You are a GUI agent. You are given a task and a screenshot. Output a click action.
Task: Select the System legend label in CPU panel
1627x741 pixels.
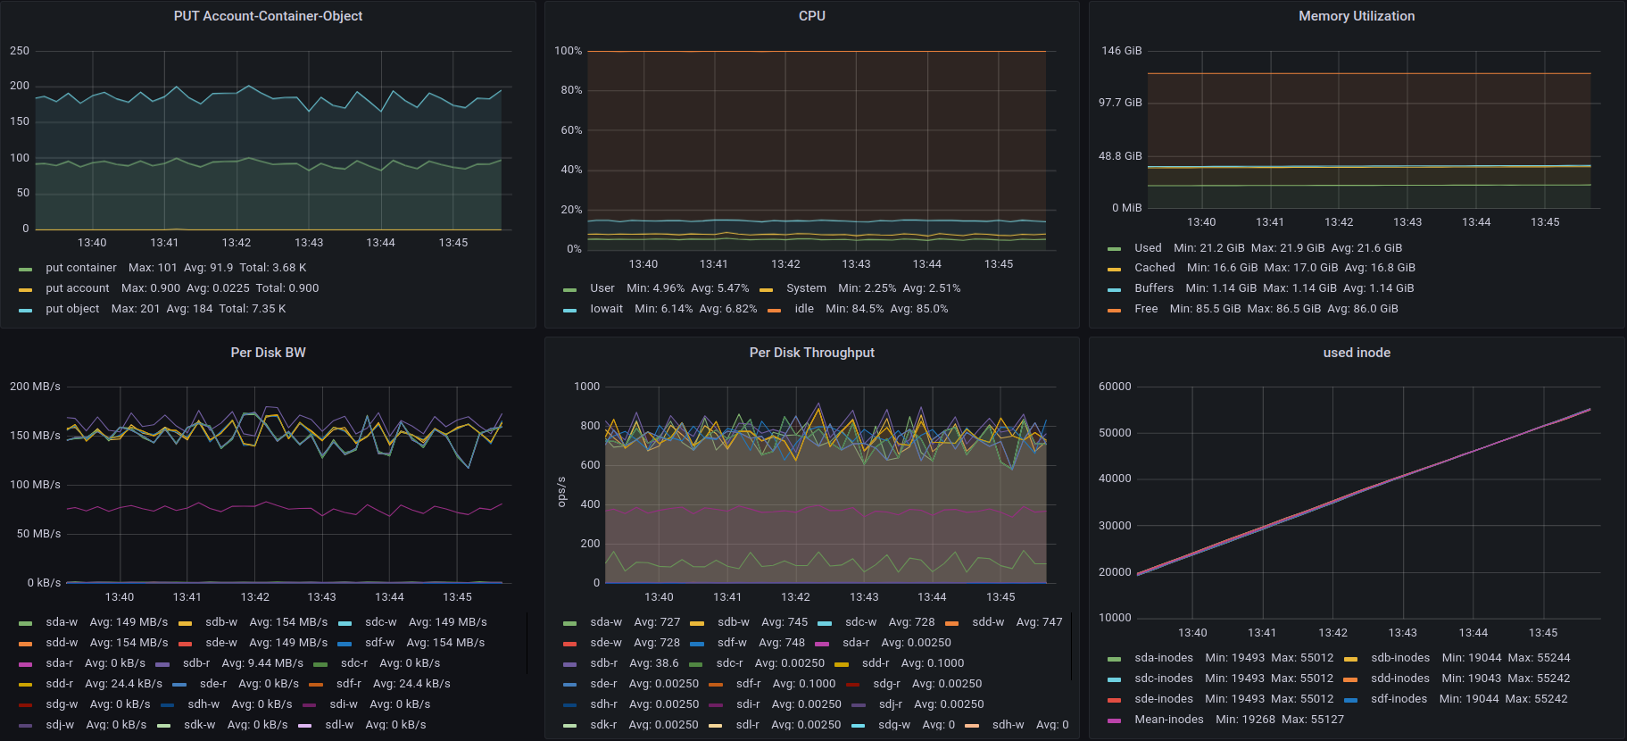pyautogui.click(x=806, y=288)
